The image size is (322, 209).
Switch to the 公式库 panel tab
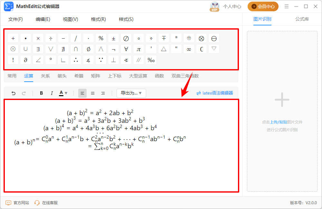[x=302, y=19]
